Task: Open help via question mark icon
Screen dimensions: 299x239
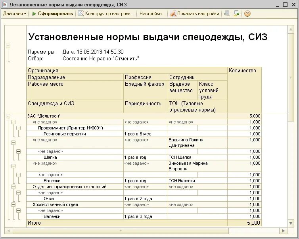Action: [x=247, y=13]
